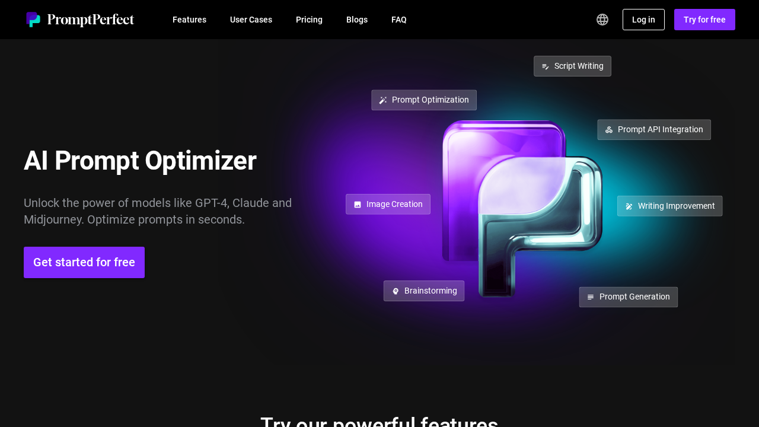
Task: Click the lightbulb icon on Brainstorming
Action: [x=395, y=291]
